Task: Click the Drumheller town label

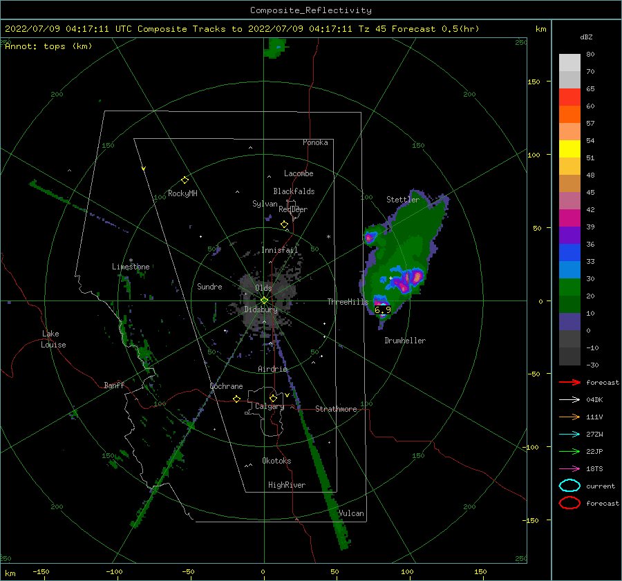Action: coord(405,341)
